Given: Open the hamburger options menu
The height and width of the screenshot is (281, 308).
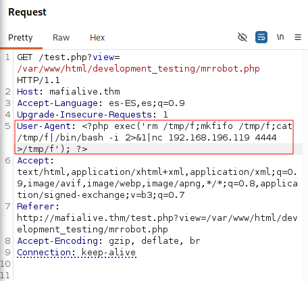Looking at the screenshot, I should point(298,37).
